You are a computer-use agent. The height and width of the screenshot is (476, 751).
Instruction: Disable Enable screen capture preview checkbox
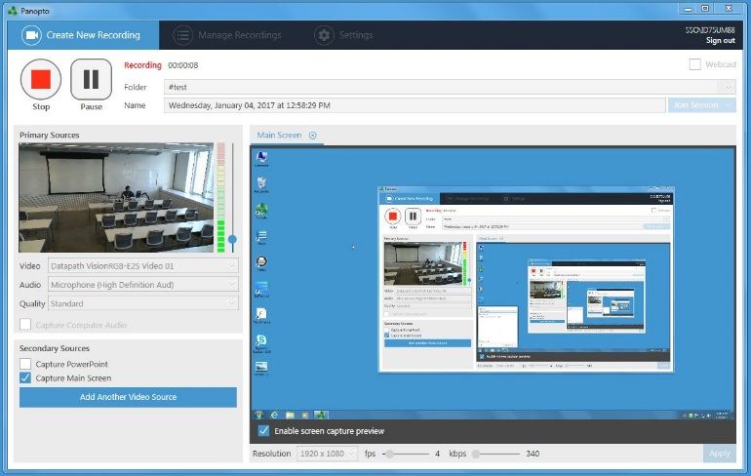pyautogui.click(x=263, y=430)
